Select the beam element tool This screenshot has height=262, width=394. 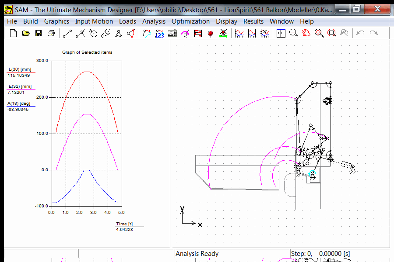67,33
